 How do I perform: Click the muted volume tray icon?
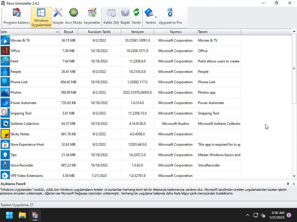263,215
